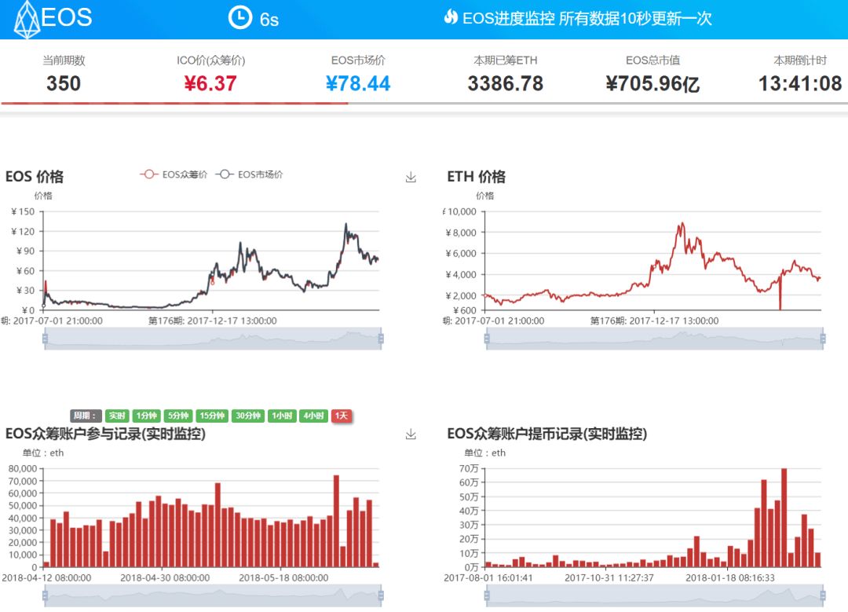
Task: Click the EOS众筹账户提币记录 chart title
Action: click(547, 434)
